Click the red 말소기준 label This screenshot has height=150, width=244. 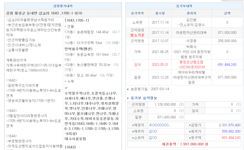(137, 35)
